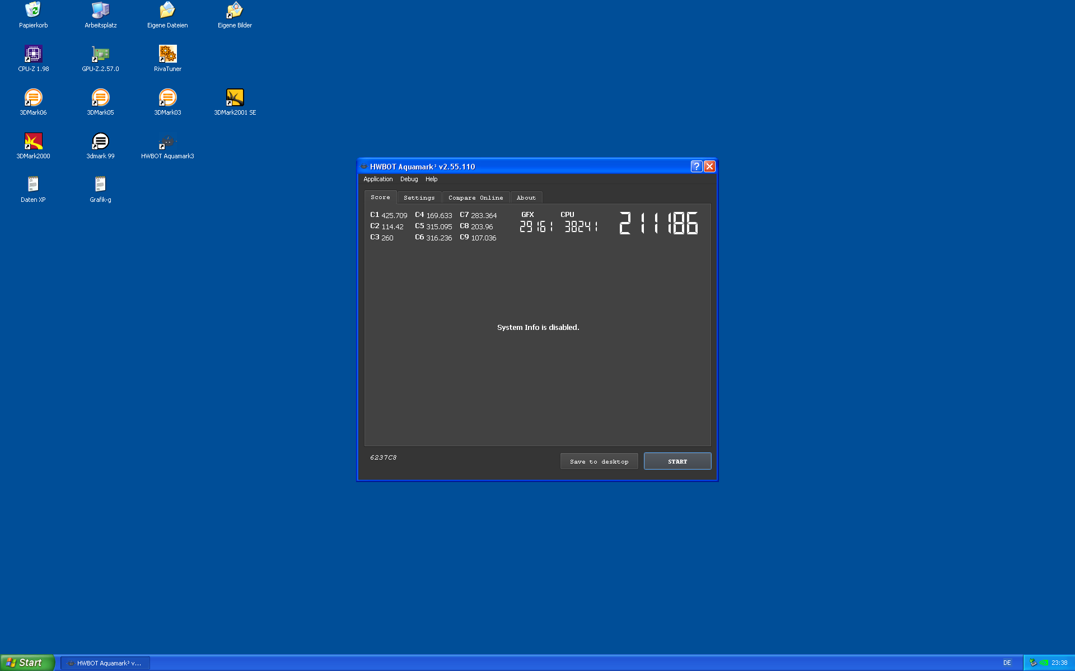
Task: Click the 6237C8 checksum text
Action: click(383, 457)
